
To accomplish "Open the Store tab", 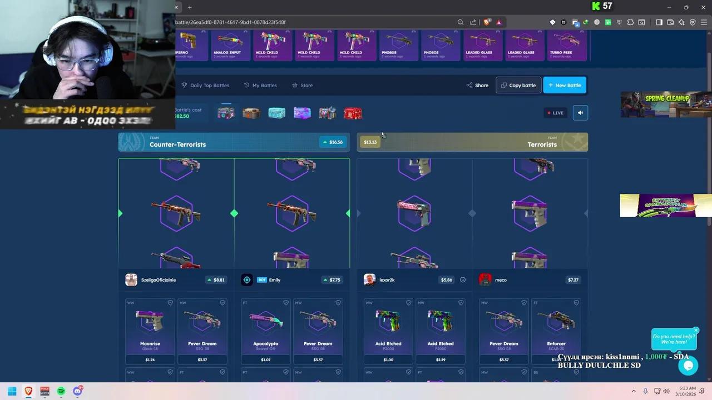I will pyautogui.click(x=302, y=85).
